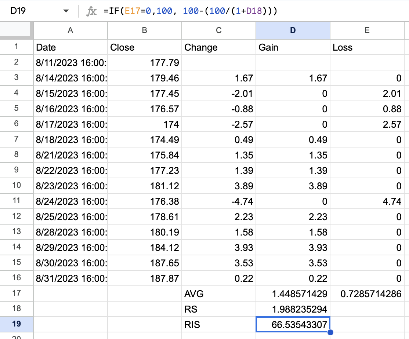Select the average gain cell 1.448571429
409x339 pixels.
(x=293, y=294)
